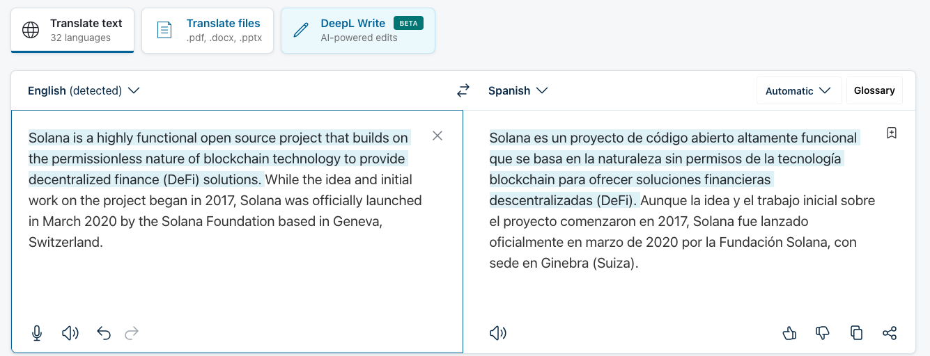This screenshot has width=930, height=356.
Task: Click the globe icon in Translate text tab
Action: (31, 30)
